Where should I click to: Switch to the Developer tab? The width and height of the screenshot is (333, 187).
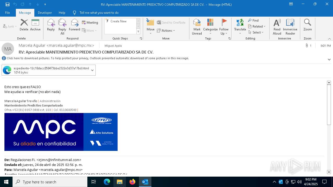(45, 13)
